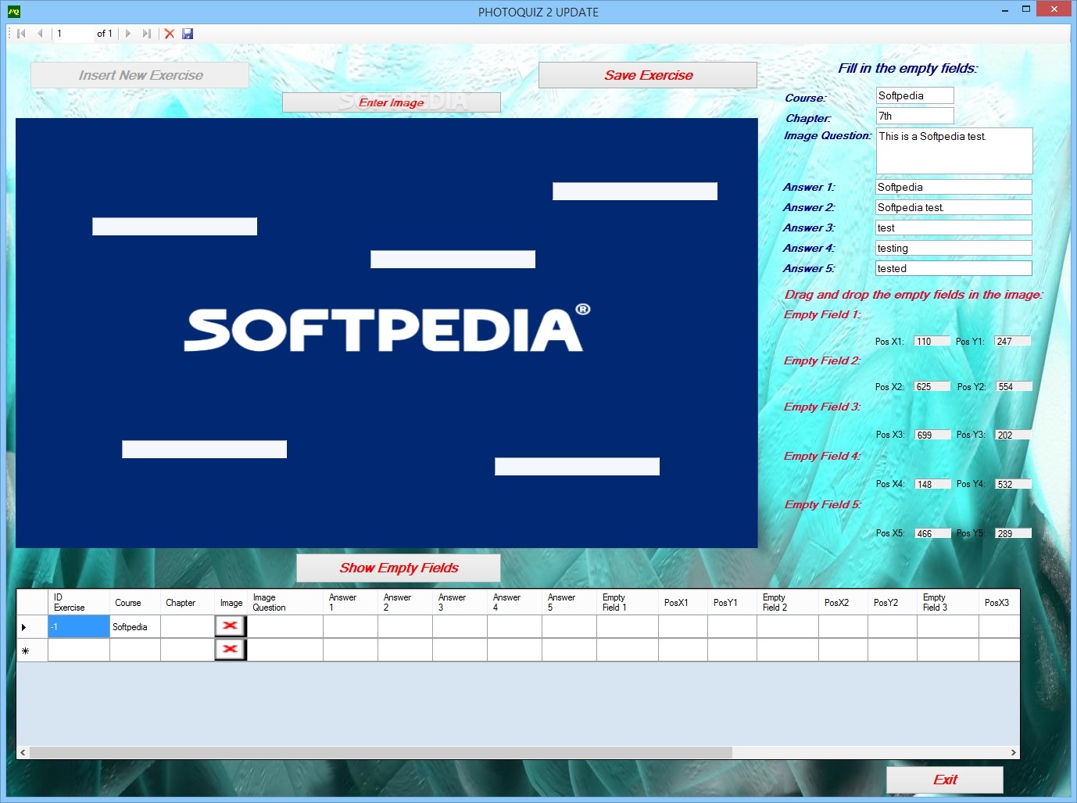Click the empty field box at image bottom left

(x=204, y=450)
